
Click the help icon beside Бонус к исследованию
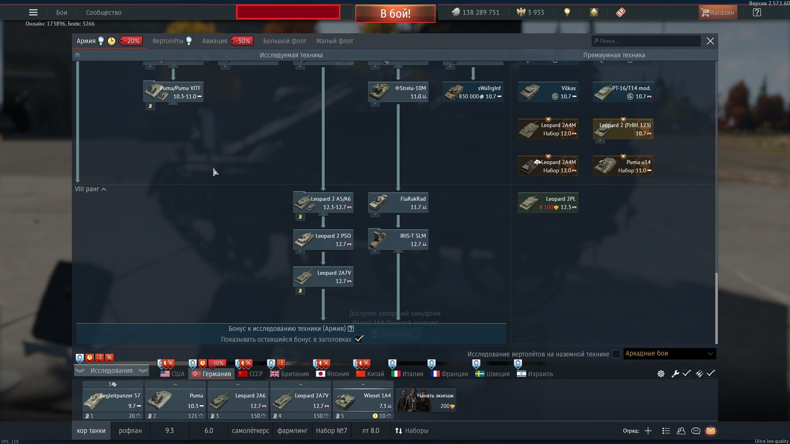(351, 329)
